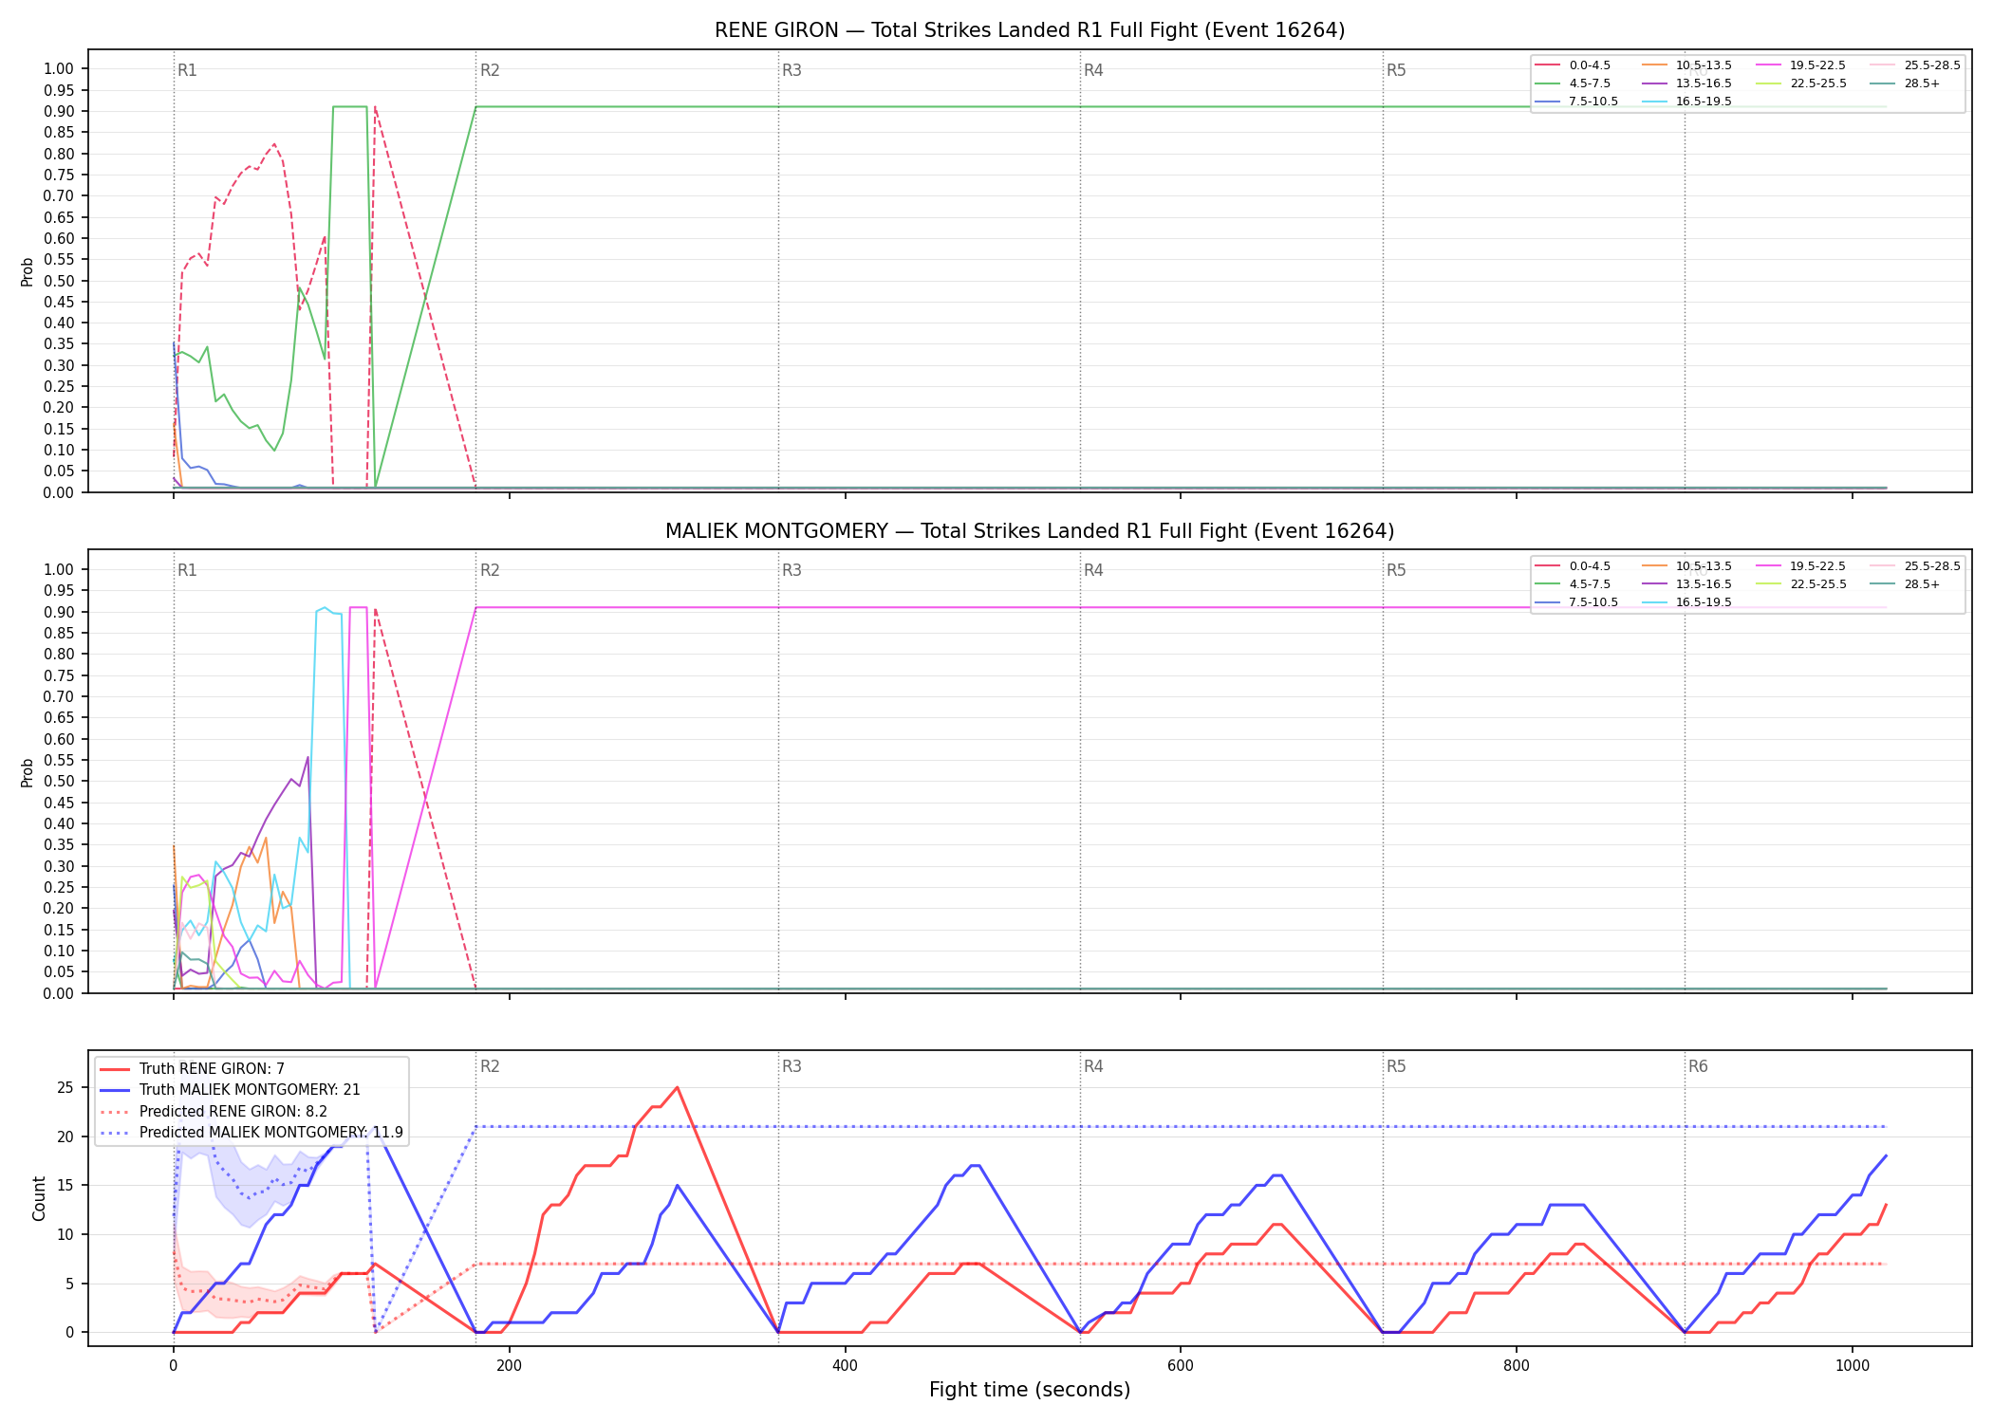This screenshot has width=1993, height=1423.
Task: Click the R2 round label in RENE GIRON chart
Action: click(490, 70)
